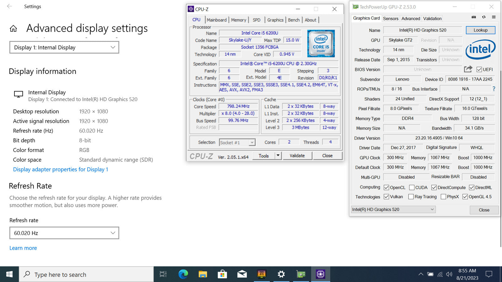502x282 pixels.
Task: Click the CPU-Z Close button
Action: [327, 155]
